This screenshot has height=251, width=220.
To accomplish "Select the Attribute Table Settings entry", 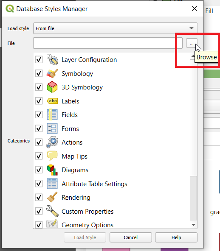I will 94,184.
